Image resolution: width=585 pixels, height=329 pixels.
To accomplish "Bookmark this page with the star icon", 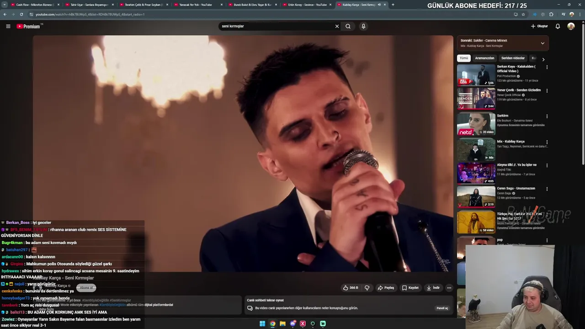I will point(523,14).
